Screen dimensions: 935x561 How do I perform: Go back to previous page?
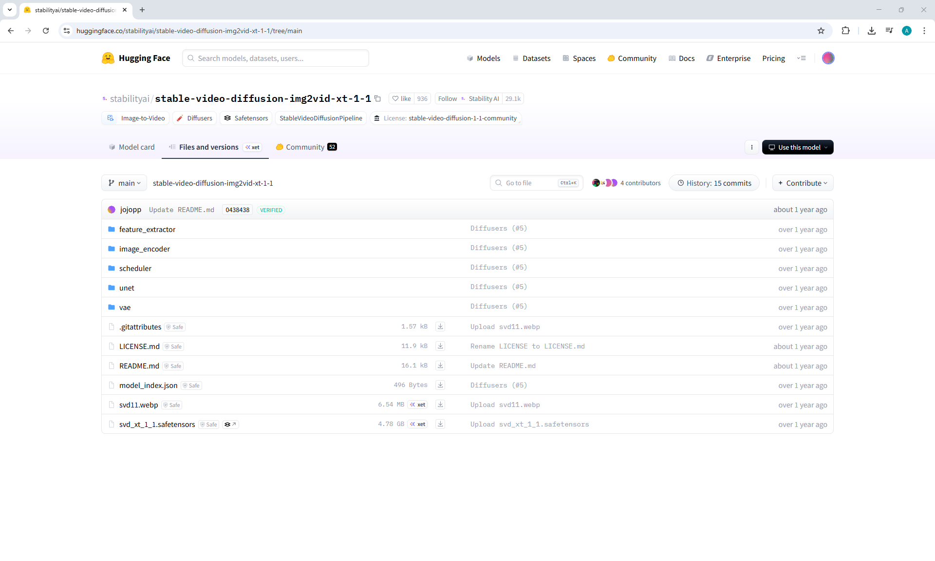[11, 31]
